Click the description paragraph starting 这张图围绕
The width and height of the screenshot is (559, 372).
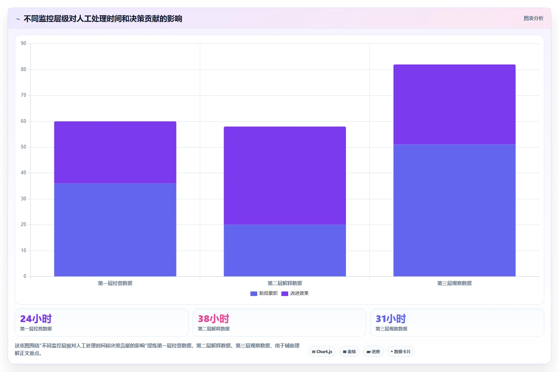point(157,349)
